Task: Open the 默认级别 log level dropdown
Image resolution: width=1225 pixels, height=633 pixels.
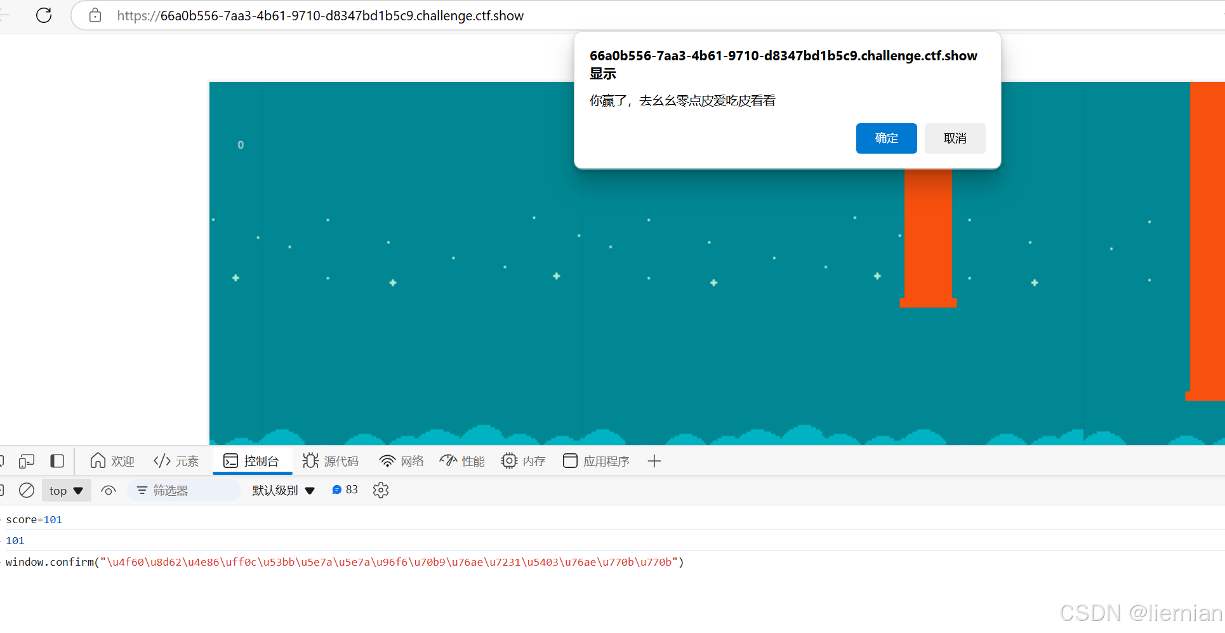Action: 284,490
